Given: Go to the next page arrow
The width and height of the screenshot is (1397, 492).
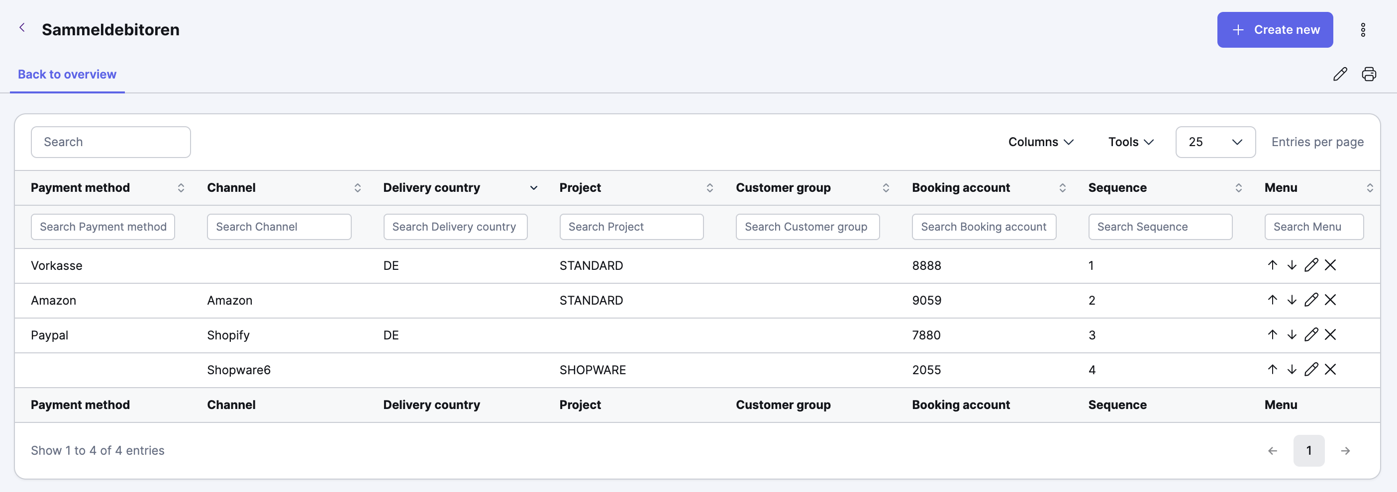Looking at the screenshot, I should 1345,451.
